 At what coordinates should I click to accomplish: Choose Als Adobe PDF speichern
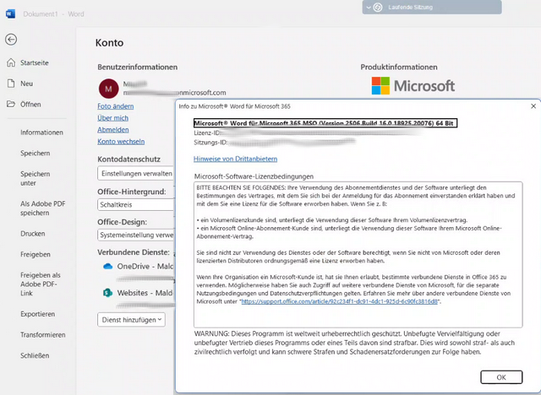(42, 208)
